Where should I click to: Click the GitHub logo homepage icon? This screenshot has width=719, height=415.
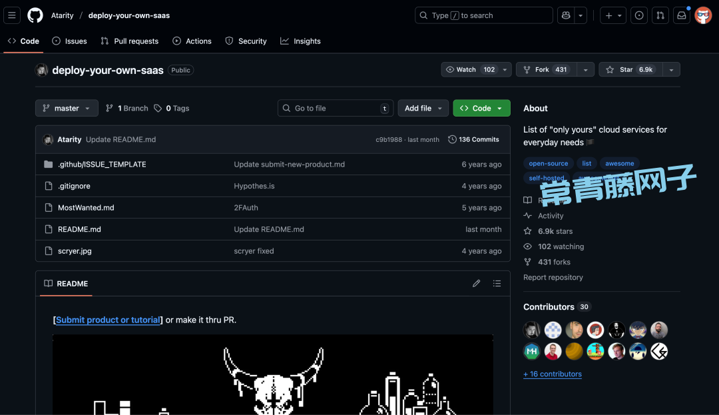click(x=35, y=15)
